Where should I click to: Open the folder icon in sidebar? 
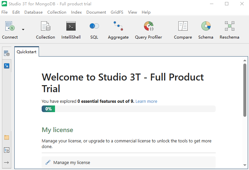[7, 137]
